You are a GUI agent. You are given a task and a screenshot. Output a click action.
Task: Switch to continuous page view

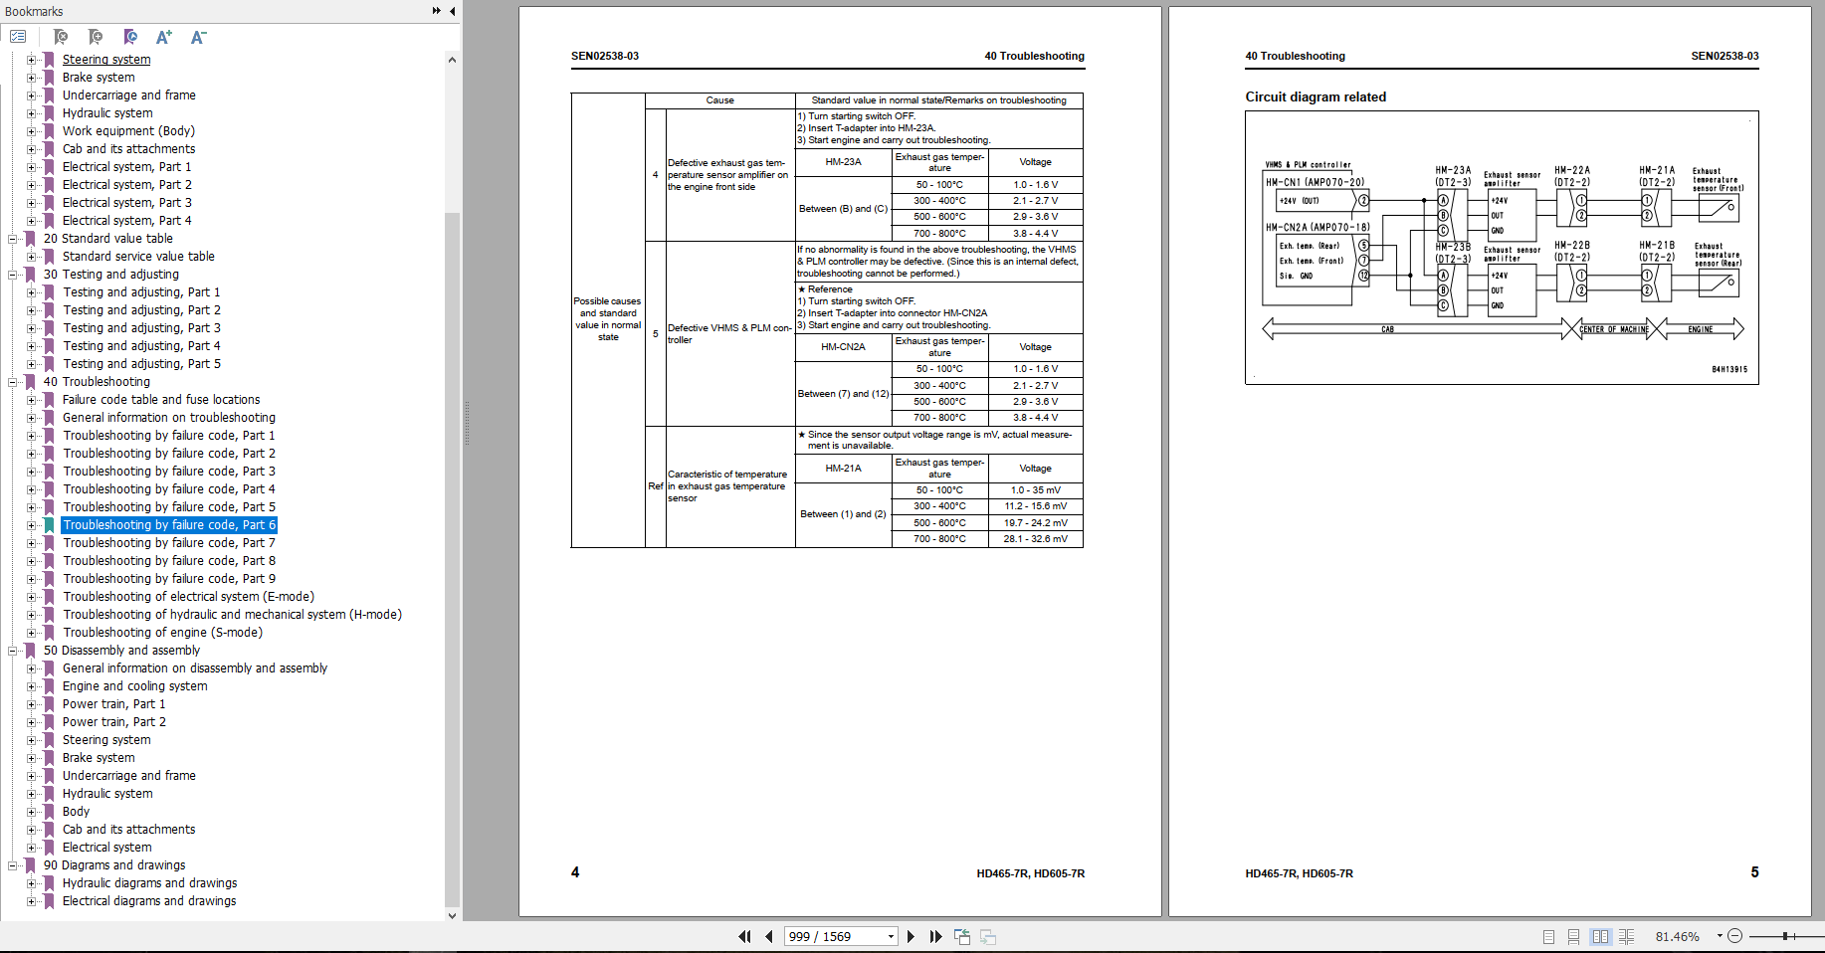click(x=1573, y=936)
